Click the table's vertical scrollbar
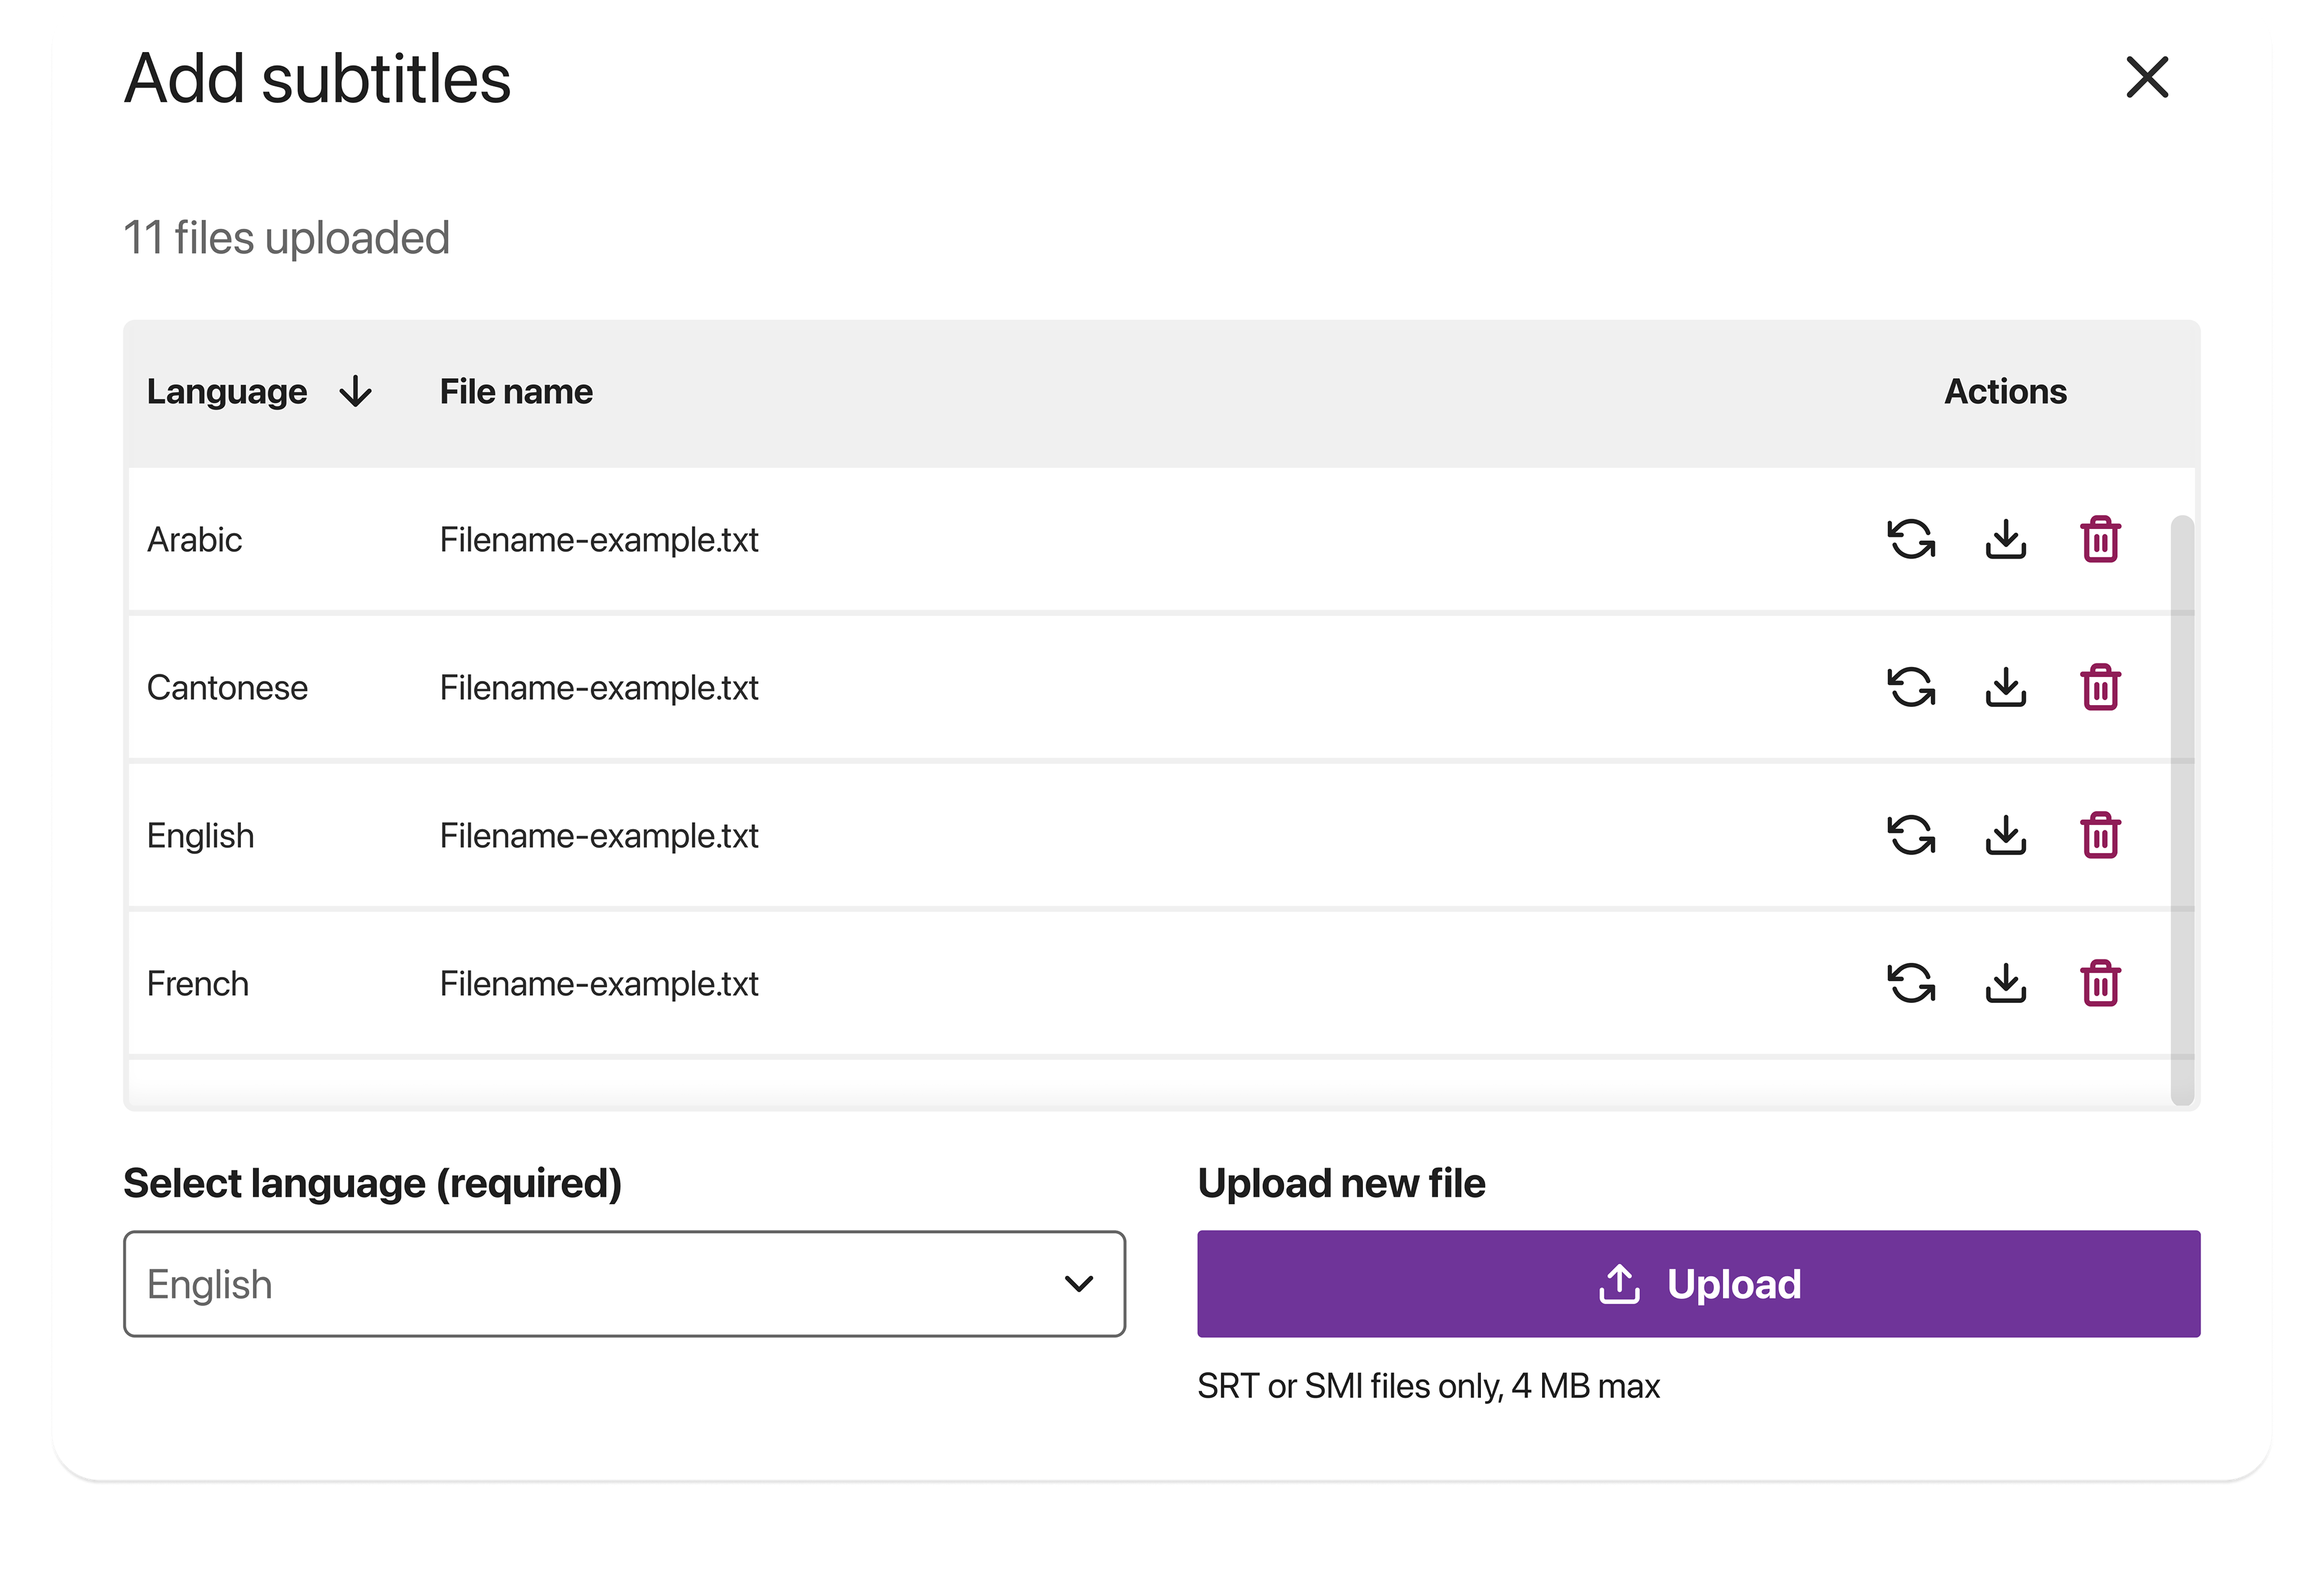This screenshot has width=2324, height=1593. pos(2182,810)
